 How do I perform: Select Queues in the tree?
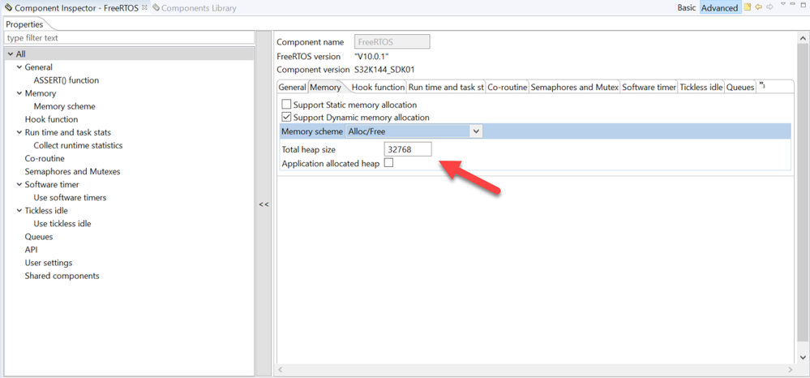point(39,237)
